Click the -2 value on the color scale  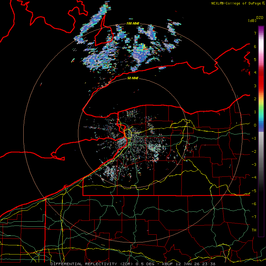[x=254, y=152]
